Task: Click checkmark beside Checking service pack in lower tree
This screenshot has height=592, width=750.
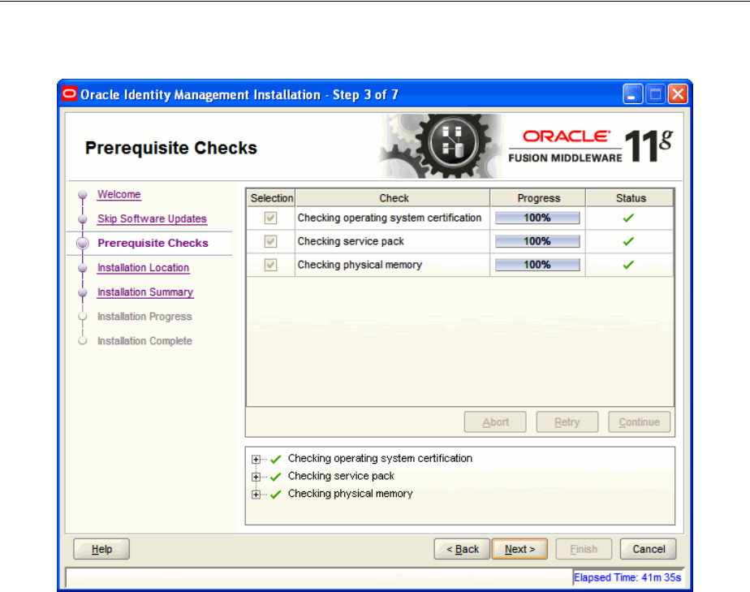Action: coord(275,477)
